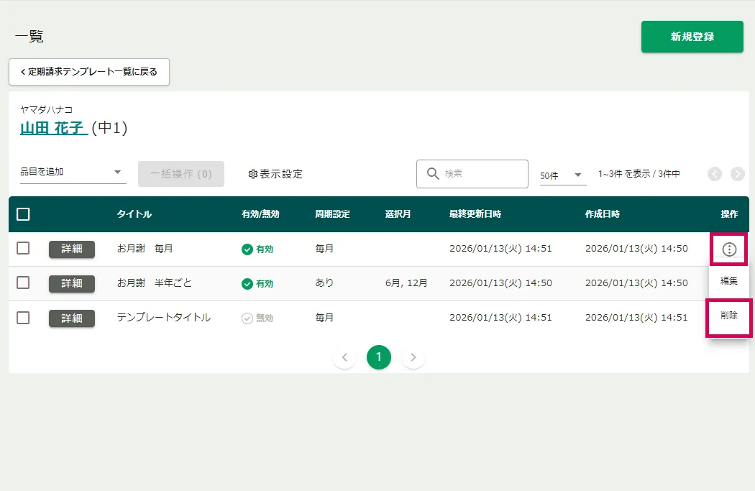
Task: Click the 新規登録 button
Action: [x=692, y=37]
